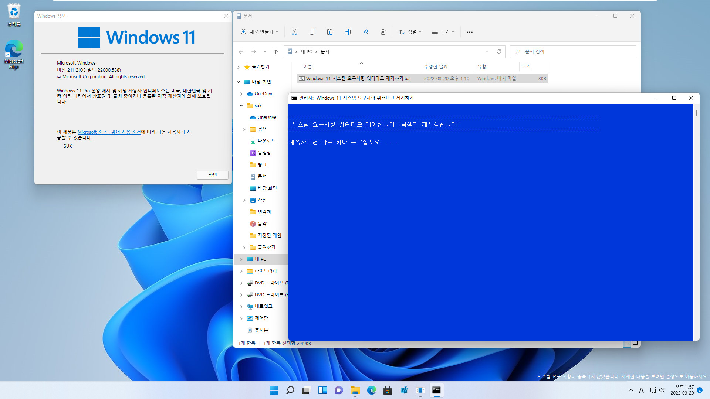This screenshot has width=710, height=399.
Task: Open File Explorer from taskbar
Action: click(355, 390)
